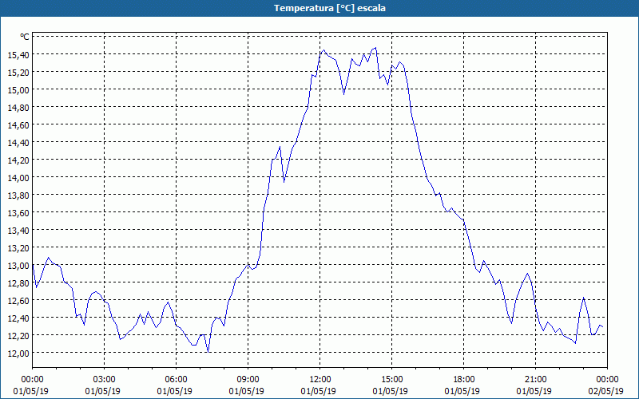This screenshot has height=399, width=639.
Task: Click the curve's lowest dip near 07:20
Action: coord(208,351)
